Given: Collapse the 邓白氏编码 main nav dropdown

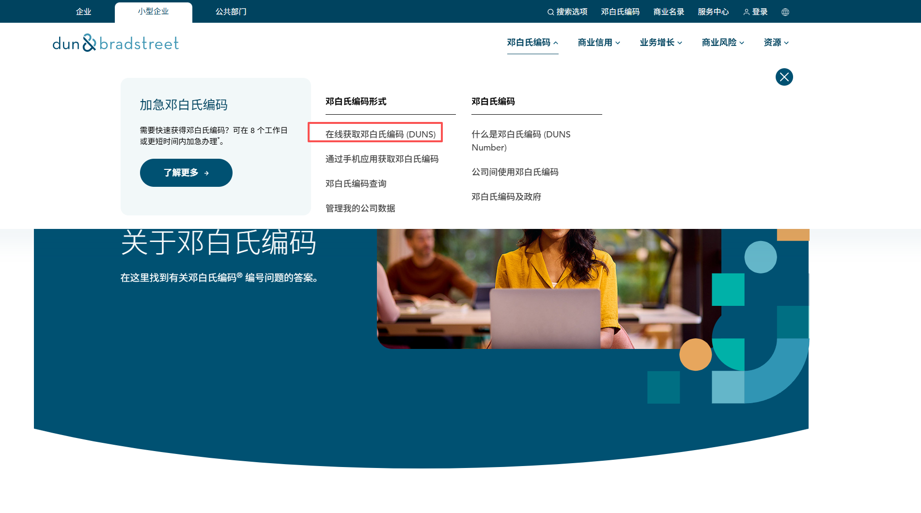Looking at the screenshot, I should click(x=532, y=43).
